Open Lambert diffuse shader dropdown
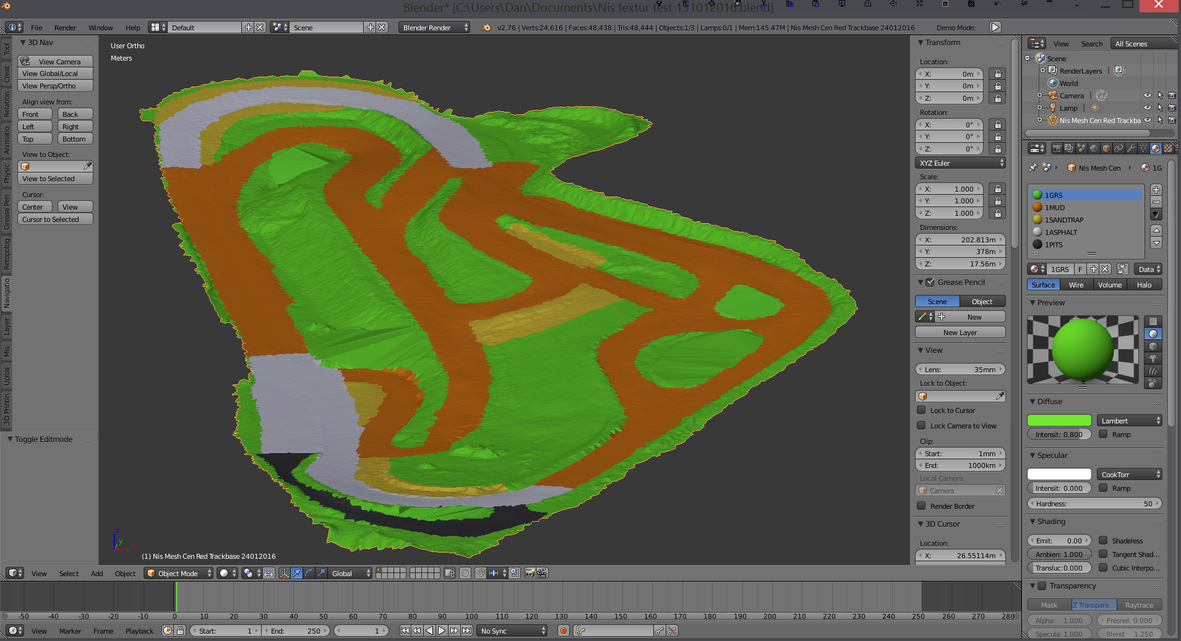 [x=1129, y=420]
